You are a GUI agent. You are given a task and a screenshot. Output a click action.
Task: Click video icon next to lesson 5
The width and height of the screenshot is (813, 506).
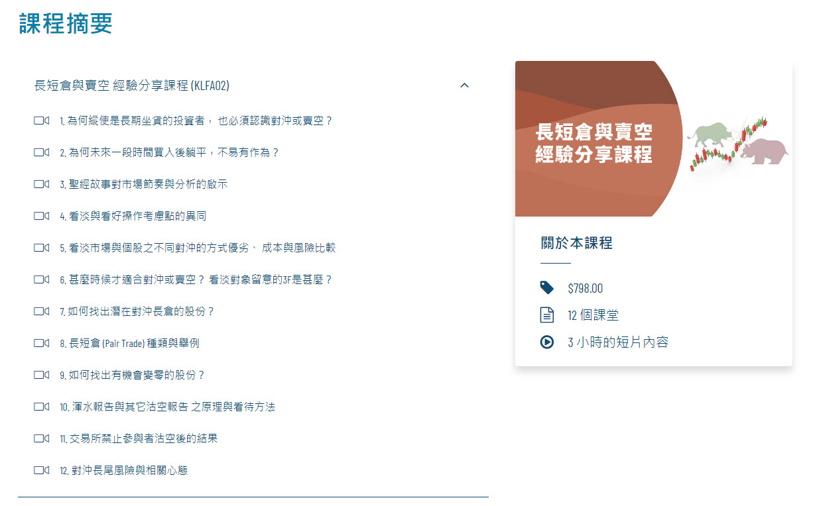click(41, 248)
